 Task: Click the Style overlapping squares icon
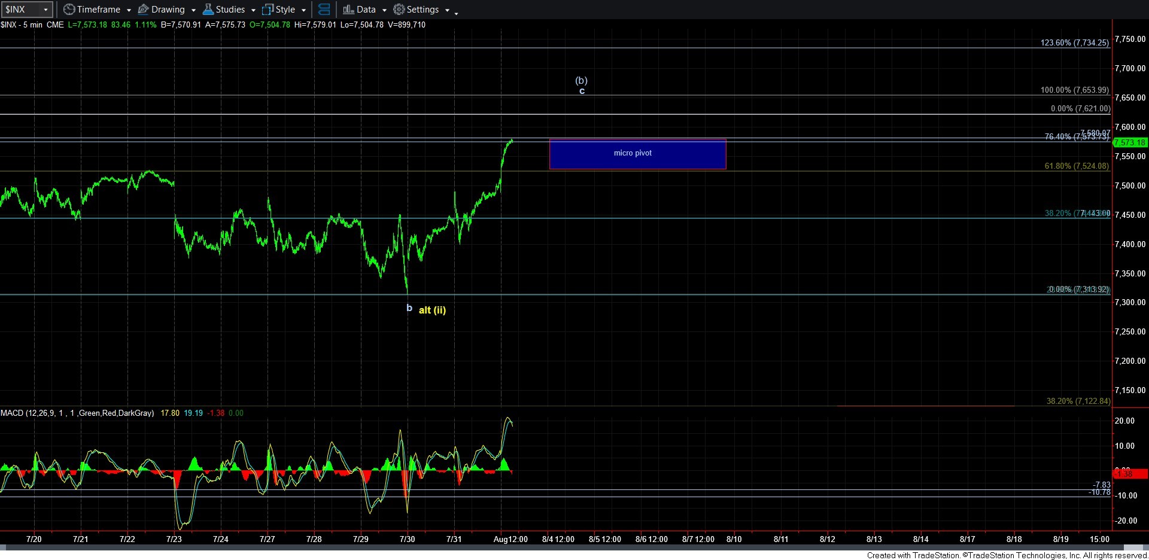[x=268, y=10]
